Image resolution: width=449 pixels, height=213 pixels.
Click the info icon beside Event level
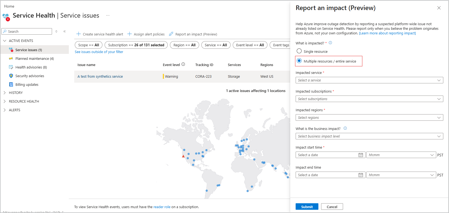tap(183, 64)
